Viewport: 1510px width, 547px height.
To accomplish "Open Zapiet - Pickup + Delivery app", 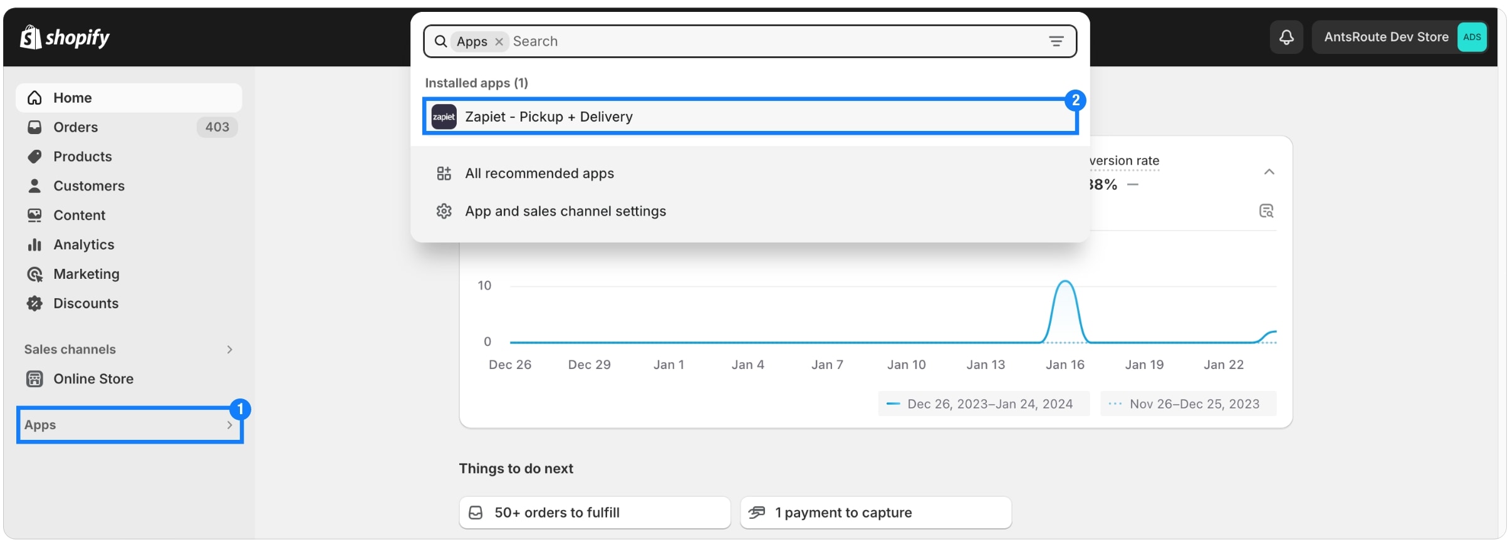I will [x=750, y=117].
